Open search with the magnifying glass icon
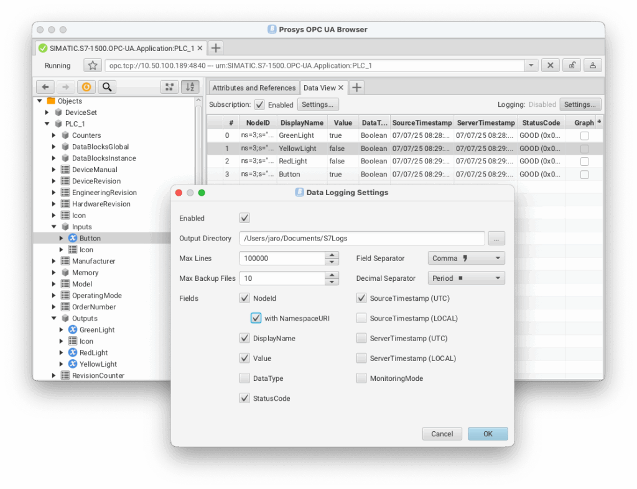 [x=107, y=87]
